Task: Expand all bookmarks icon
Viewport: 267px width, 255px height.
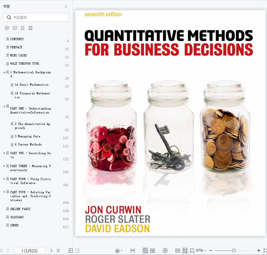Action: pos(7,28)
